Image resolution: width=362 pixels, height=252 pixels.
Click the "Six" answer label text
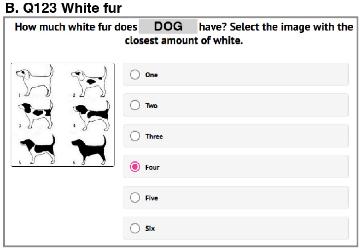[150, 229]
